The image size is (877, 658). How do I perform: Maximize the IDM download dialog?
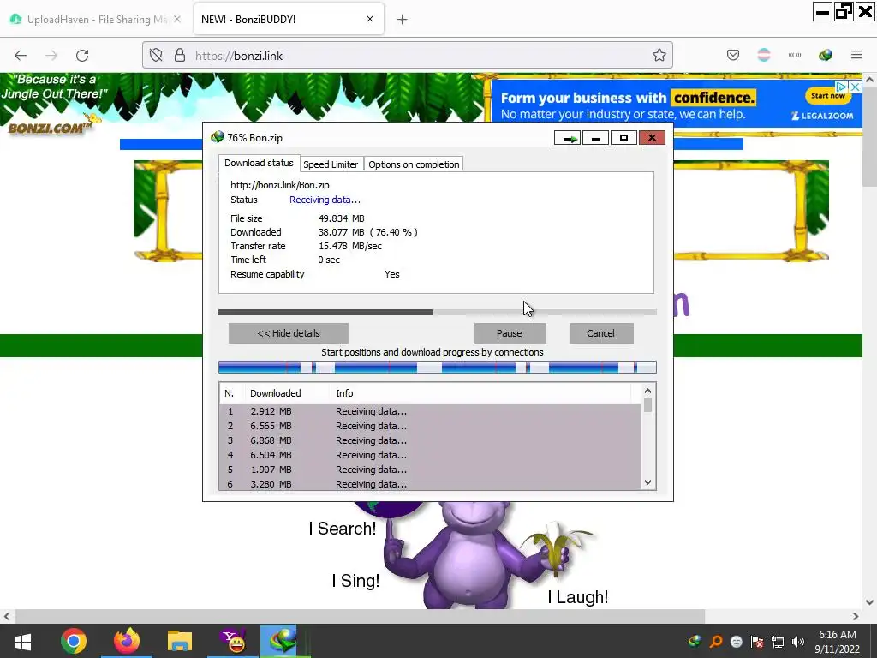point(623,138)
